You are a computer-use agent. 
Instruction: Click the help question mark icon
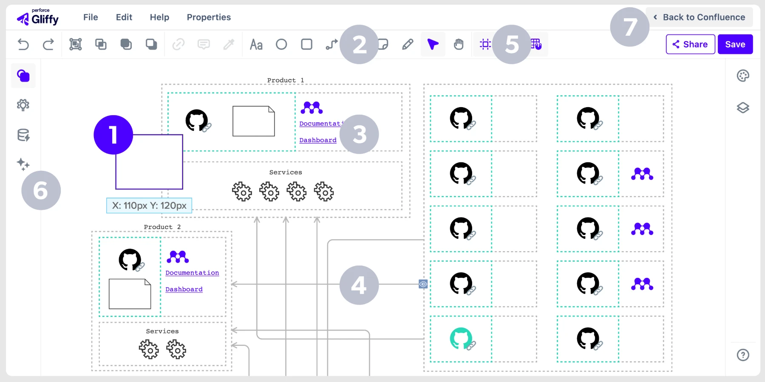point(743,355)
